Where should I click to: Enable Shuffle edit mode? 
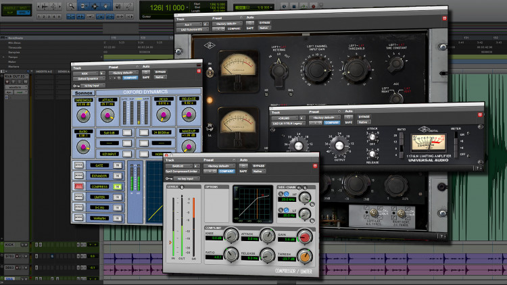pyautogui.click(x=9, y=7)
